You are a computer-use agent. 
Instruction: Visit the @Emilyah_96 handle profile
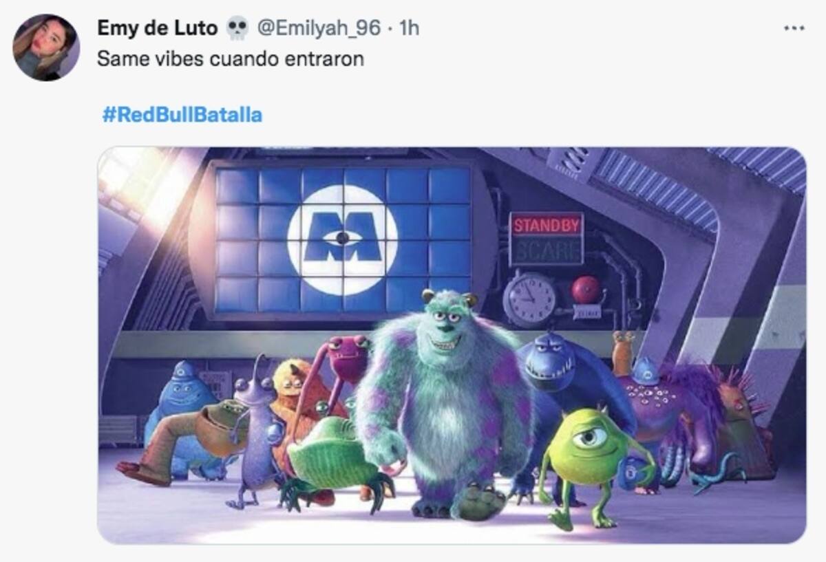(x=319, y=28)
